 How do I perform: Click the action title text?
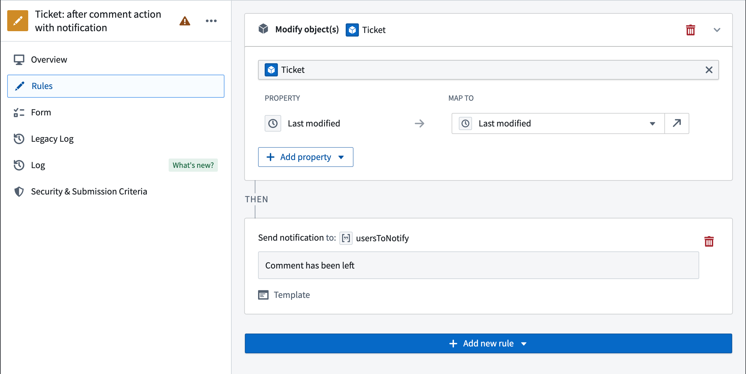(x=98, y=21)
